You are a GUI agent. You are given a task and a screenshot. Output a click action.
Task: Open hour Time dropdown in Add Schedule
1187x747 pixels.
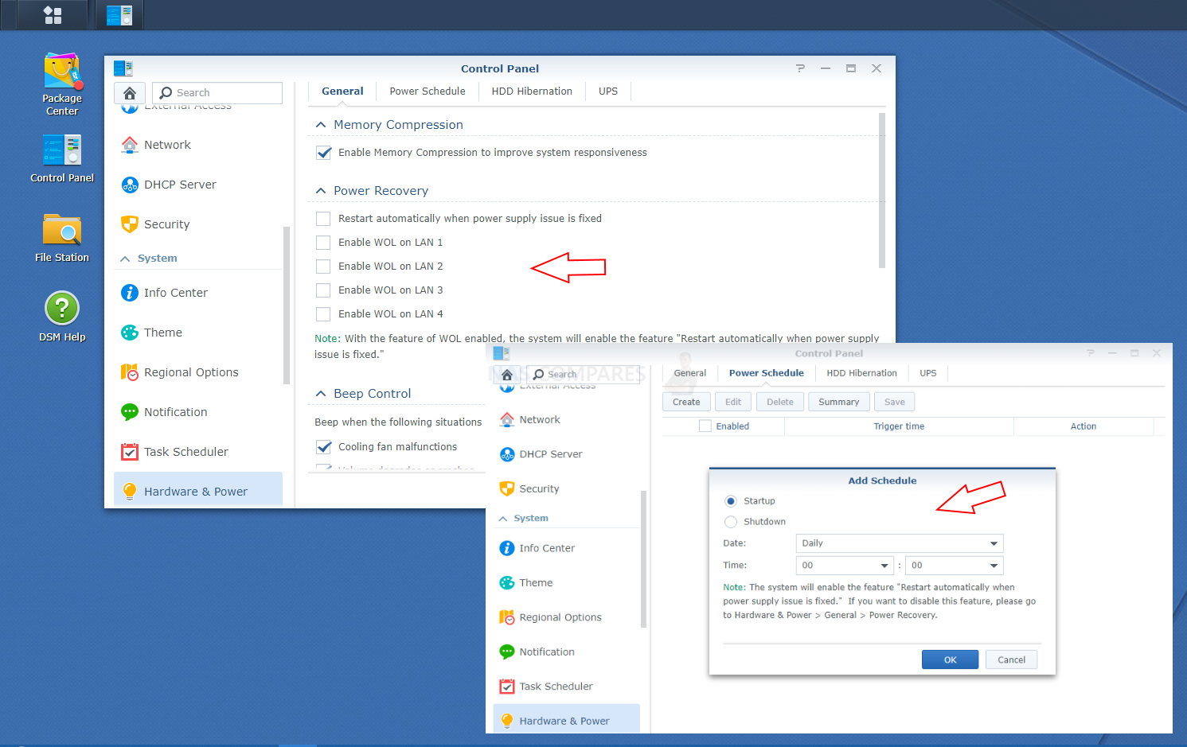[845, 566]
